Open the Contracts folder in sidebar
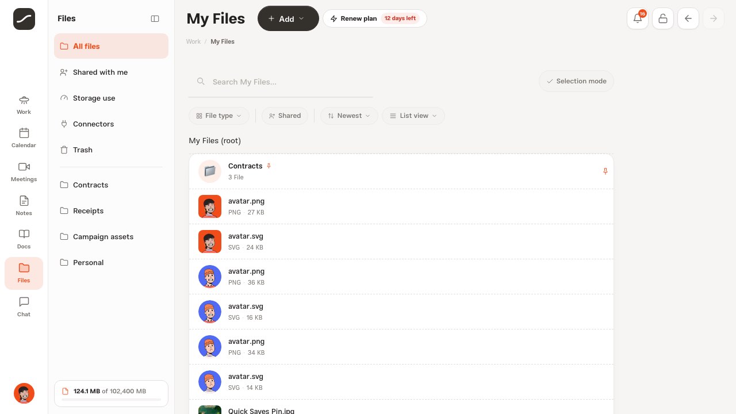This screenshot has height=414, width=736. click(x=111, y=185)
